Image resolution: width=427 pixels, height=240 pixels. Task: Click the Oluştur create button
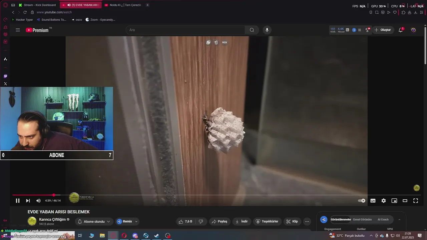(x=383, y=30)
